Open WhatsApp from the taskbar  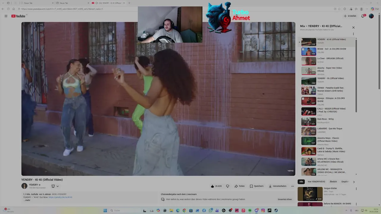click(211, 210)
